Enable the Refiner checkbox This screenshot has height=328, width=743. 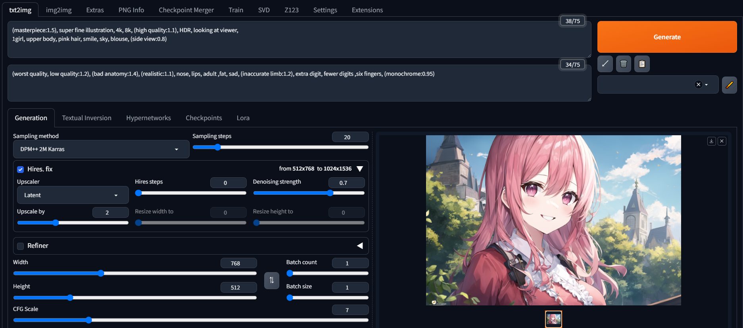tap(21, 246)
